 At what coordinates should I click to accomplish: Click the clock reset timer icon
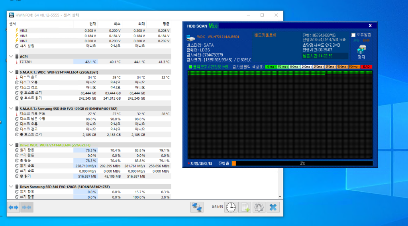pyautogui.click(x=231, y=207)
